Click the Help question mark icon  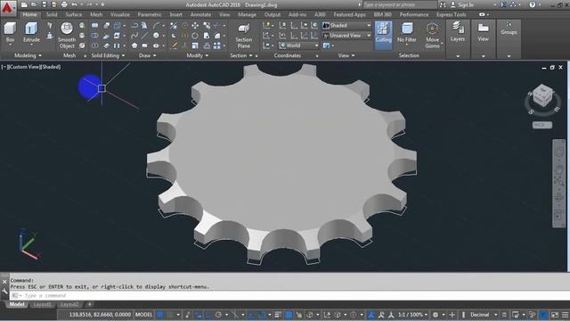pos(533,4)
